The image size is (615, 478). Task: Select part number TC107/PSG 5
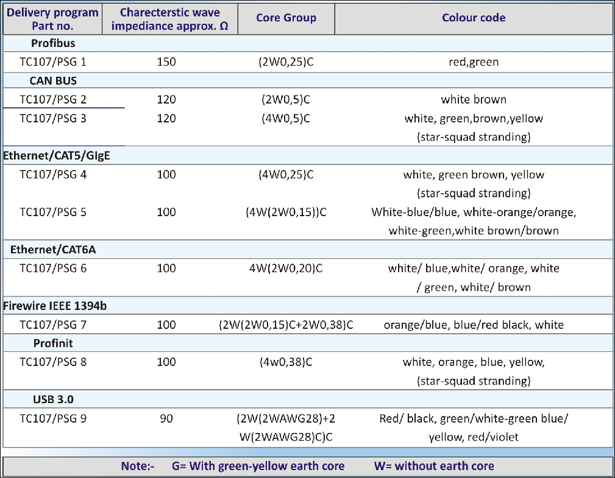pos(53,212)
